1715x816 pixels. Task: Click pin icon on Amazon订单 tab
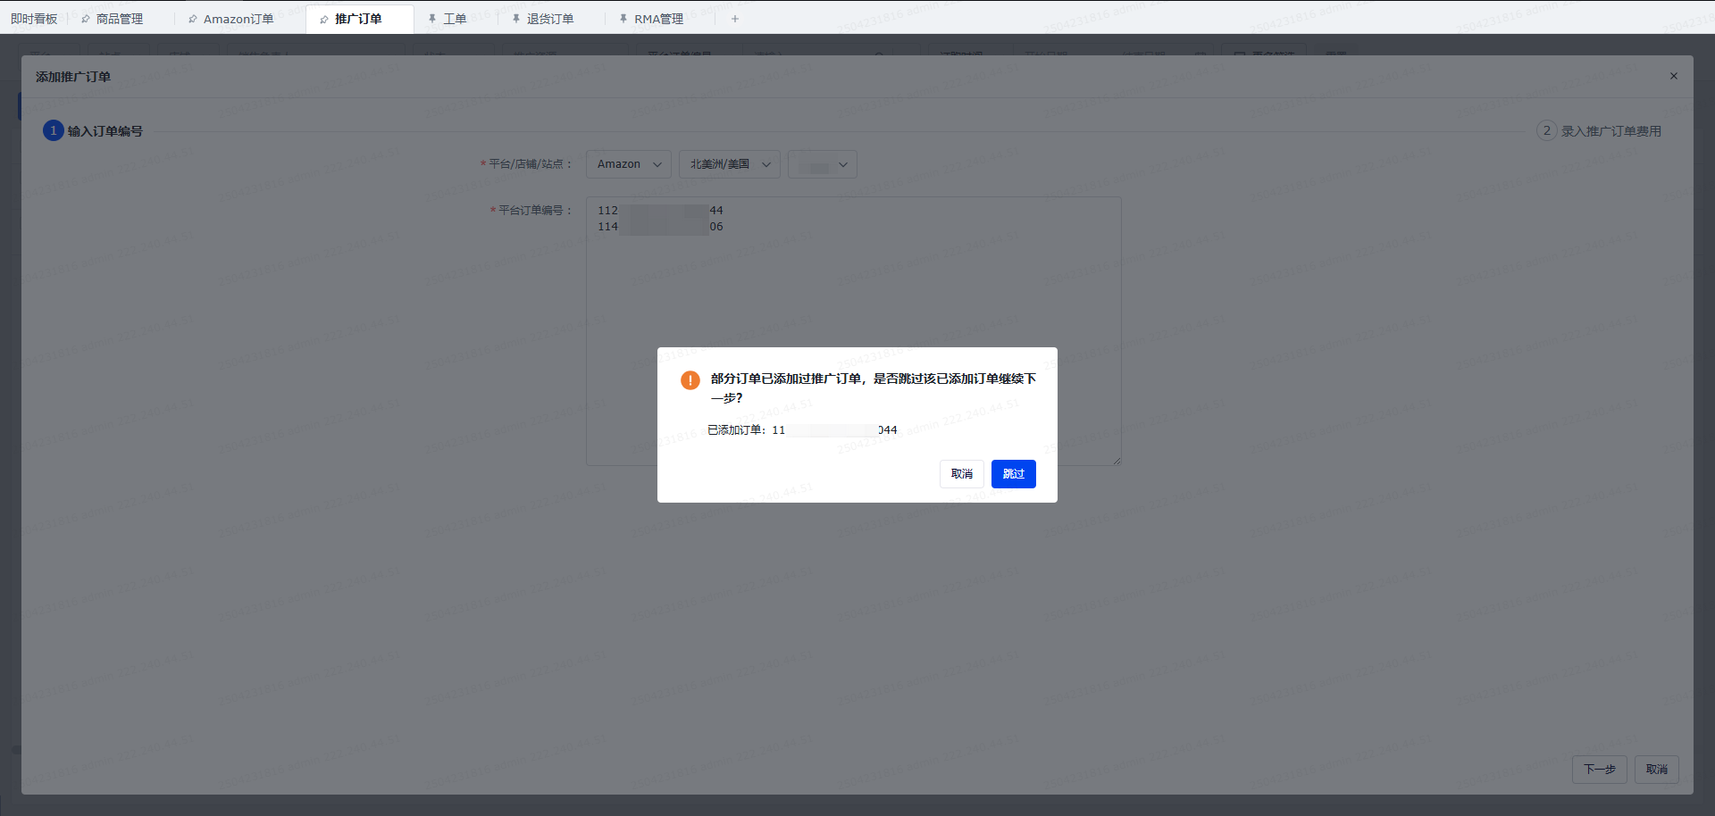tap(193, 19)
